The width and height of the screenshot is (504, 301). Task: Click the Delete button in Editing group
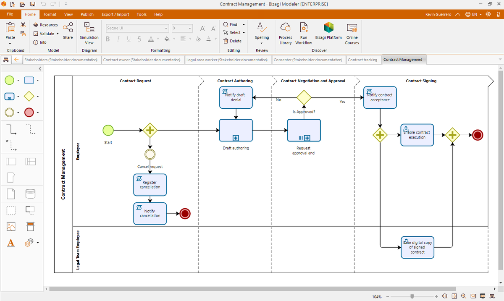click(x=232, y=41)
